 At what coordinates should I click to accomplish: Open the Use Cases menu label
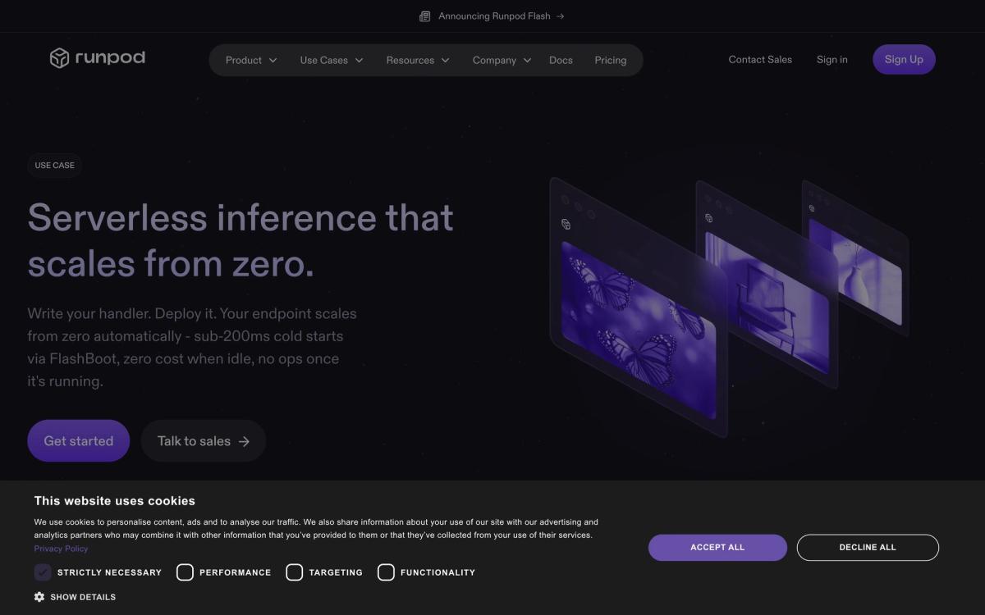[x=324, y=61]
